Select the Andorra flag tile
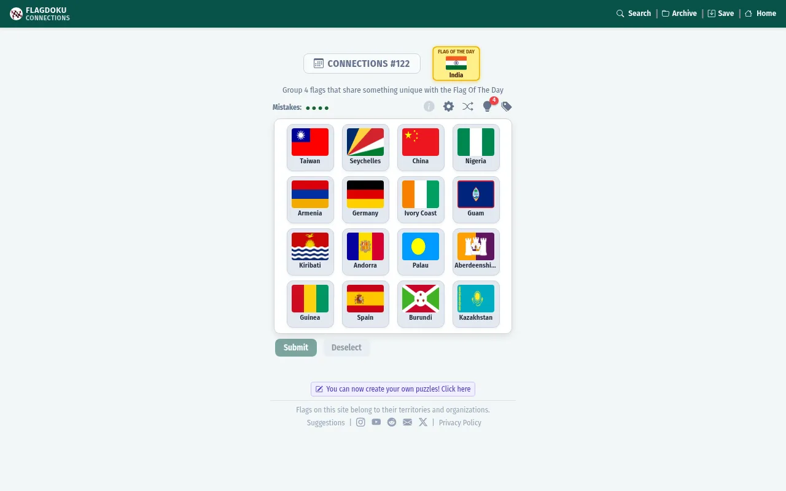 365,252
